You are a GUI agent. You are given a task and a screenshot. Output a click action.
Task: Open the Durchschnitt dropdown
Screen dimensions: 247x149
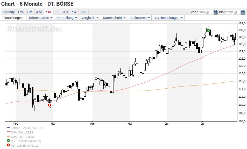click(114, 18)
